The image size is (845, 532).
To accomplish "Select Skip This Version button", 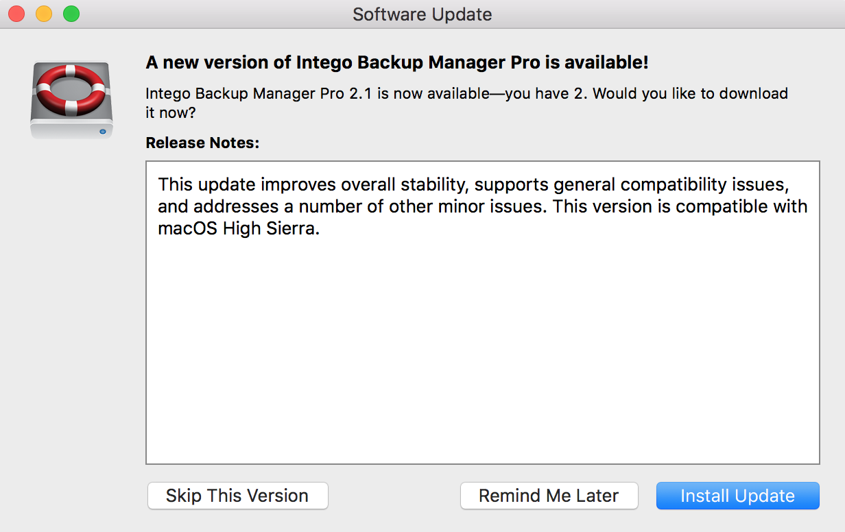I will pyautogui.click(x=237, y=496).
